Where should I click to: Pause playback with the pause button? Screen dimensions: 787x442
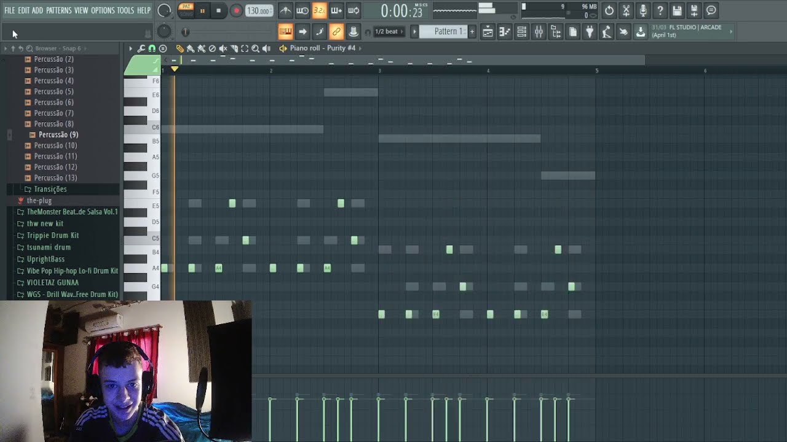(202, 10)
